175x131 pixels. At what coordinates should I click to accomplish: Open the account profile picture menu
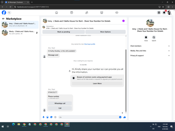pos(169,13)
